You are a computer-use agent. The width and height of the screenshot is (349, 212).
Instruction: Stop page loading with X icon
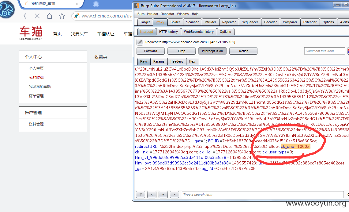(37, 16)
